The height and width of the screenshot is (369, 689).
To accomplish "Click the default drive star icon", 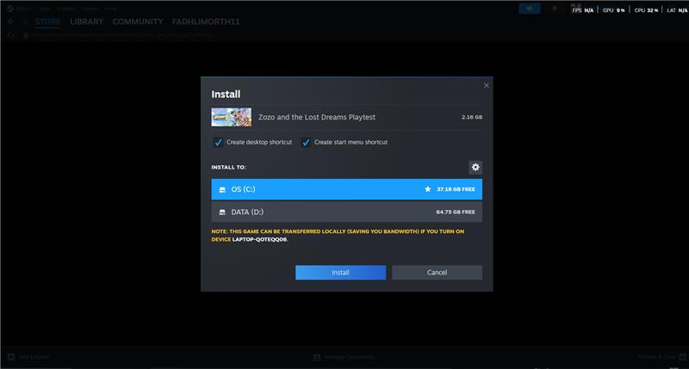I will pyautogui.click(x=427, y=189).
